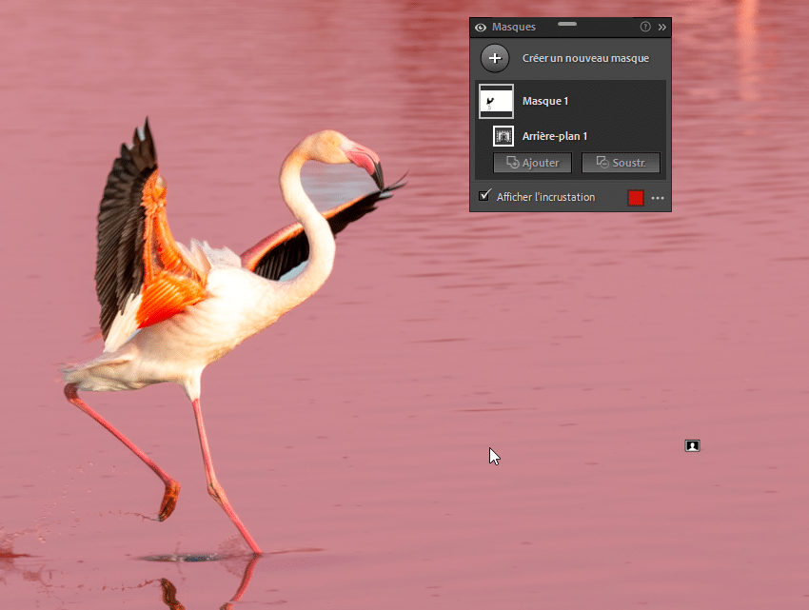Viewport: 809px width, 610px height.
Task: Select the Arrière-plan 1 component entry
Action: 557,135
